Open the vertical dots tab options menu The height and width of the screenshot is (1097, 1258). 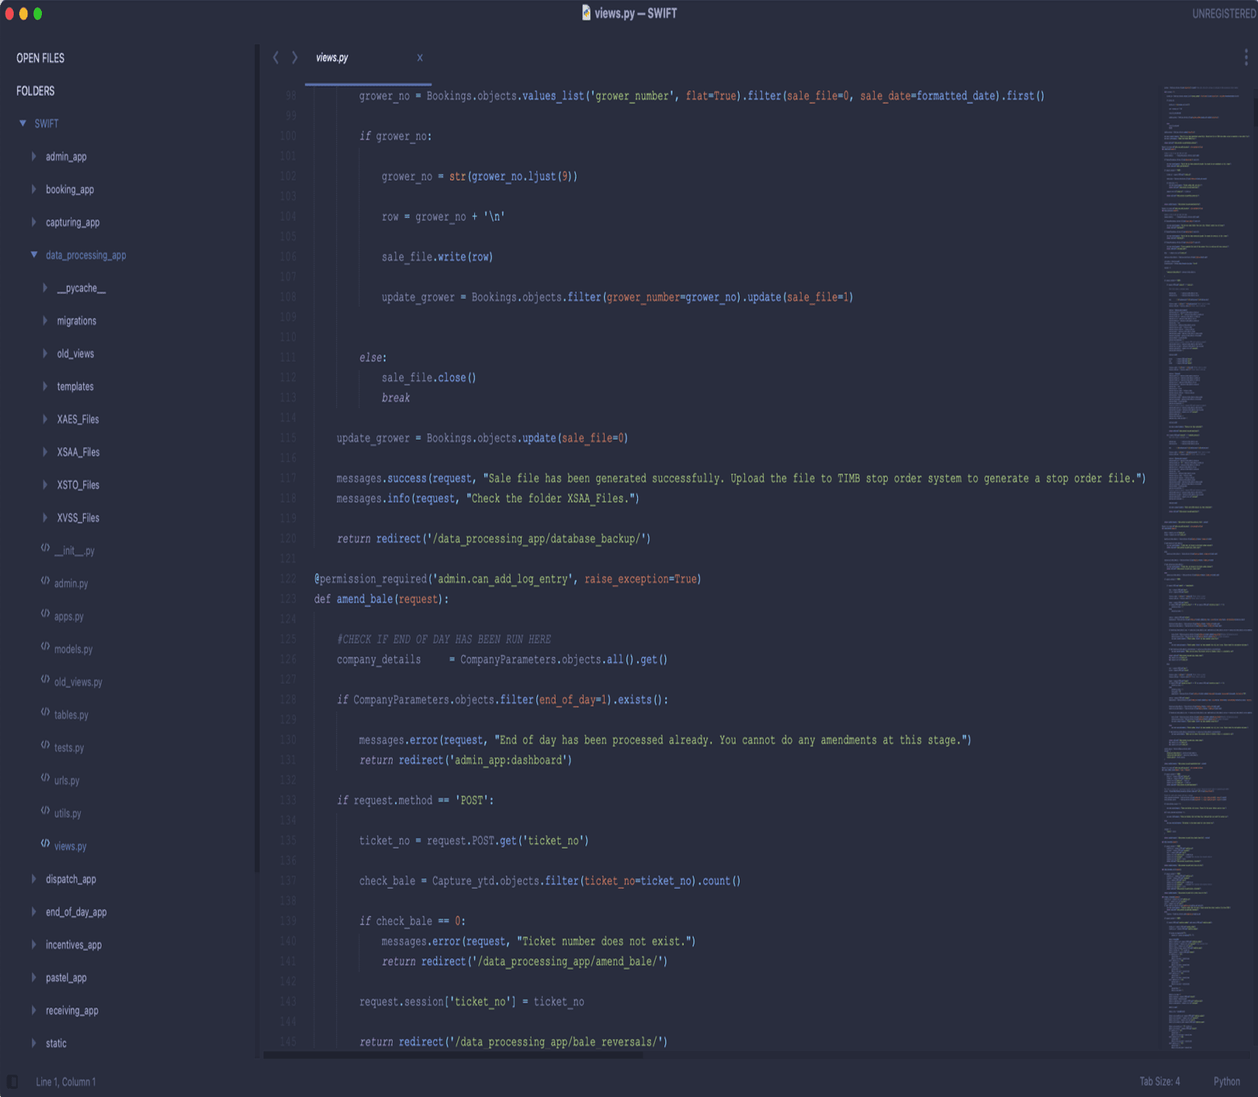click(x=1245, y=57)
